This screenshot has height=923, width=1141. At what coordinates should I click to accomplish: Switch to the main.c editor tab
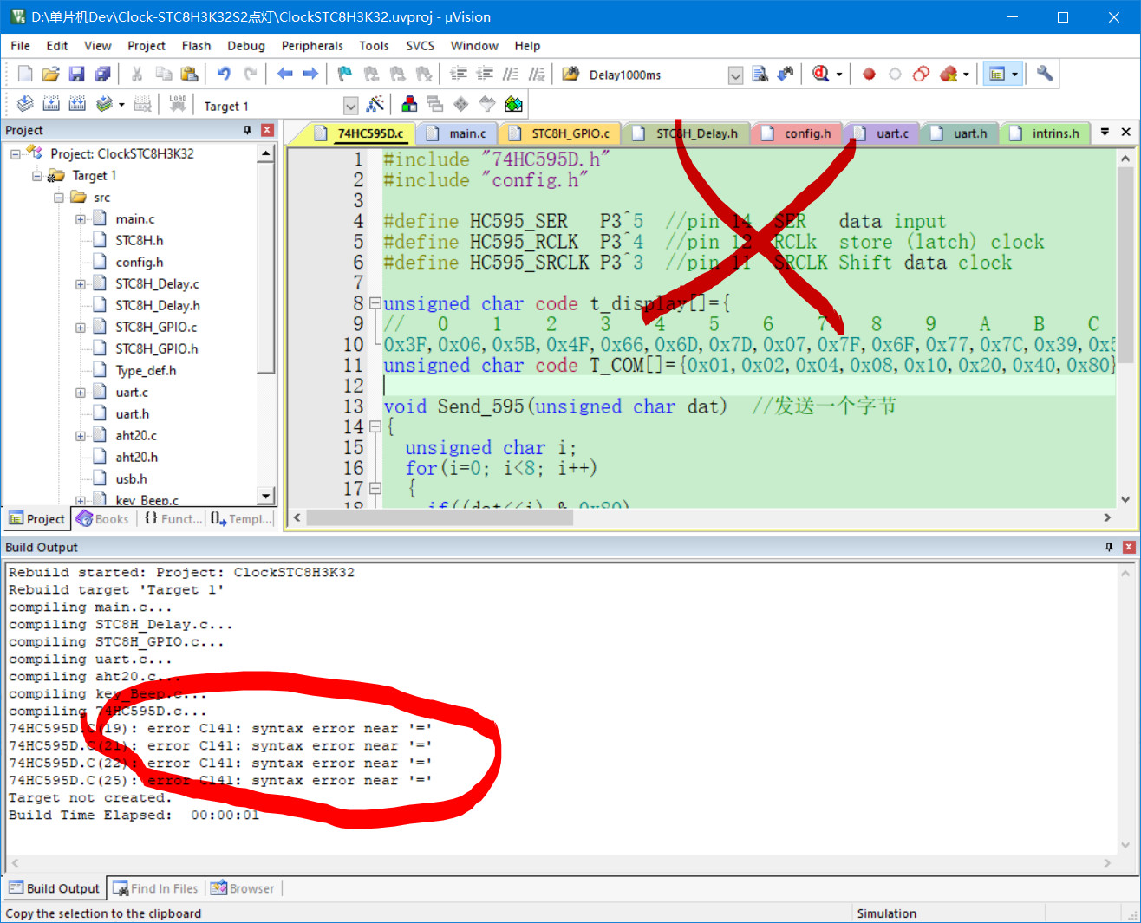pos(458,133)
